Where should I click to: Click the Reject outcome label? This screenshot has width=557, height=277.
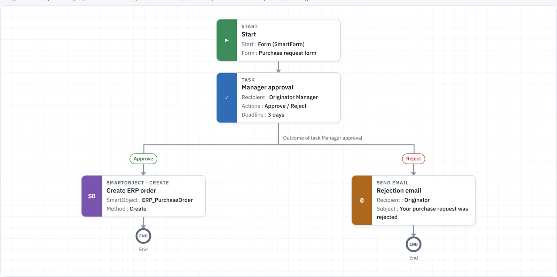pos(414,159)
